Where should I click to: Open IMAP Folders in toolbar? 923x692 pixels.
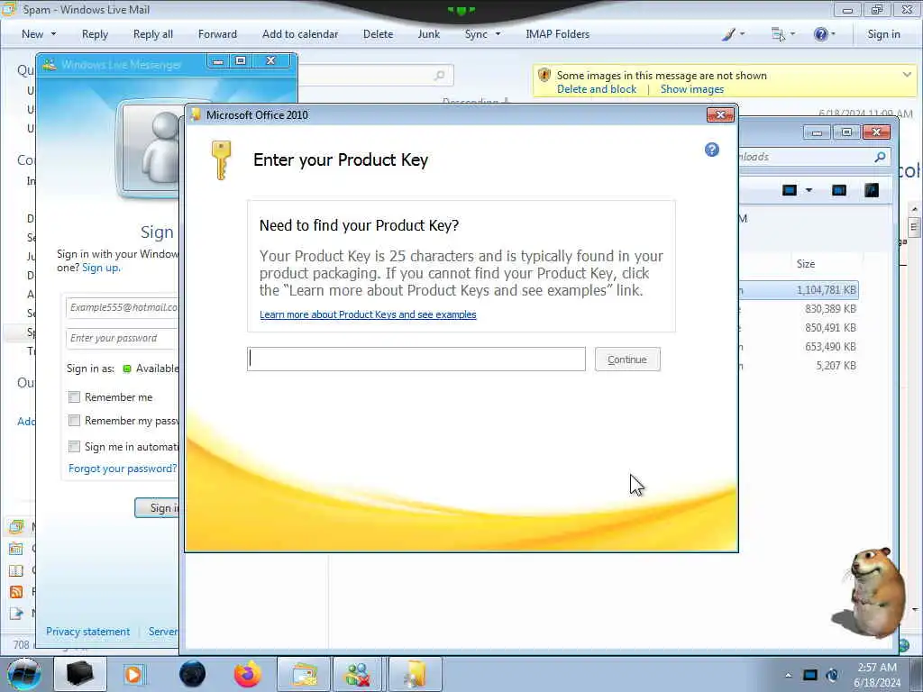coord(557,34)
